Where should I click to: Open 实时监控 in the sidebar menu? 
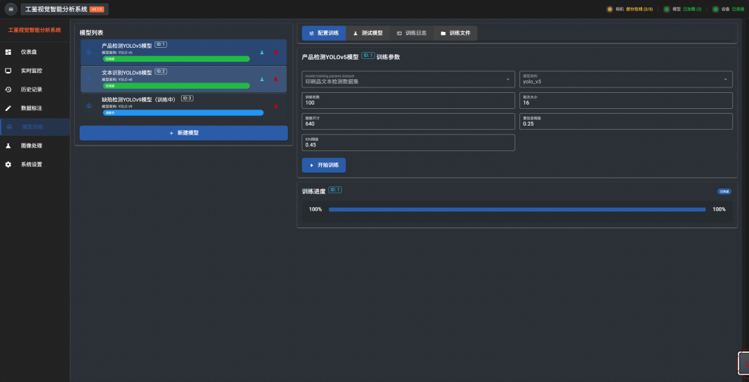(x=35, y=71)
